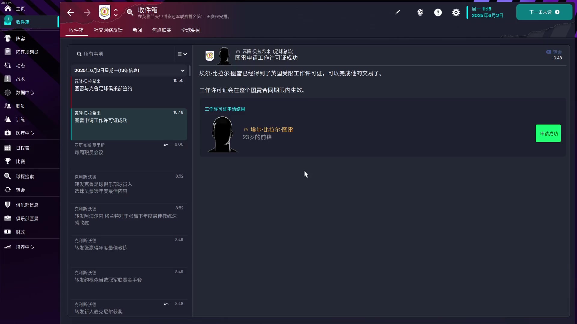The height and width of the screenshot is (324, 577).
Task: Open 医疗中心 medical centre icon
Action: 8,133
